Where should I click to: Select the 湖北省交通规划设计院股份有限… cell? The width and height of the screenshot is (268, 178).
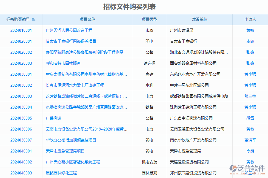199,52
